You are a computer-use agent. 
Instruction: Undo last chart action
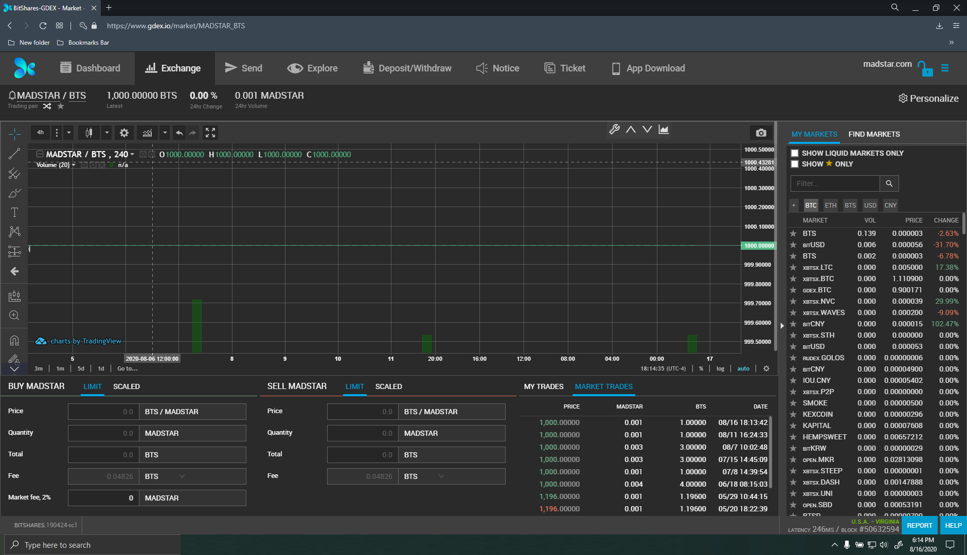(x=179, y=133)
